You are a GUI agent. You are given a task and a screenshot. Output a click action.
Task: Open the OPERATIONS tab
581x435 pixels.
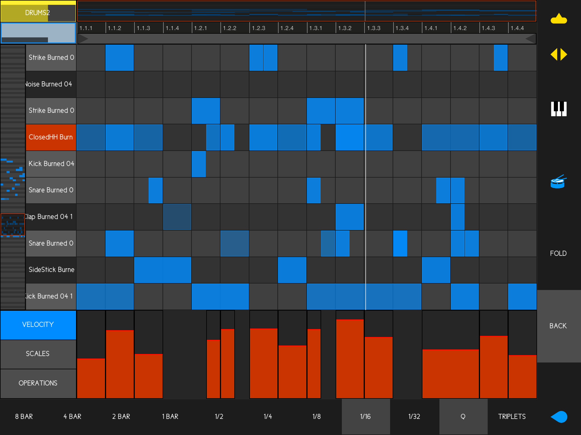tap(38, 383)
